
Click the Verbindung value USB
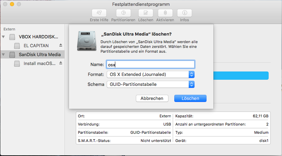click(x=167, y=124)
